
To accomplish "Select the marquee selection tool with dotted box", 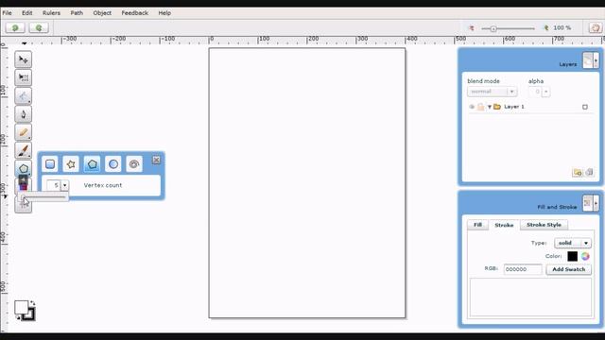I will click(23, 77).
